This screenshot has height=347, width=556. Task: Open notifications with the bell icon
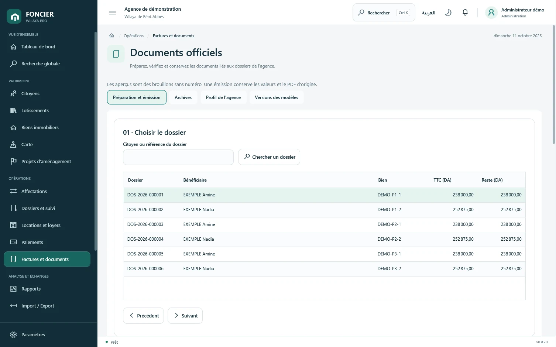(x=465, y=13)
